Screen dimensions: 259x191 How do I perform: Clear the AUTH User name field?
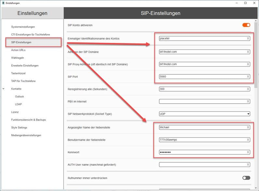pyautogui.click(x=248, y=164)
